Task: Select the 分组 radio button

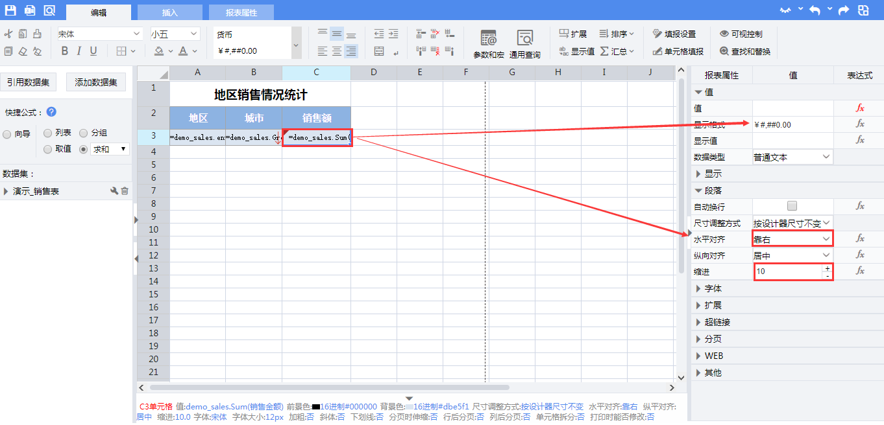Action: point(84,133)
